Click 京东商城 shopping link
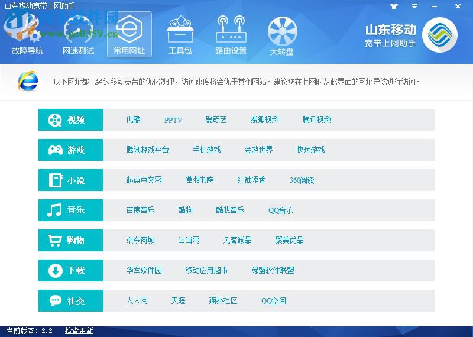The width and height of the screenshot is (473, 337). pos(140,241)
